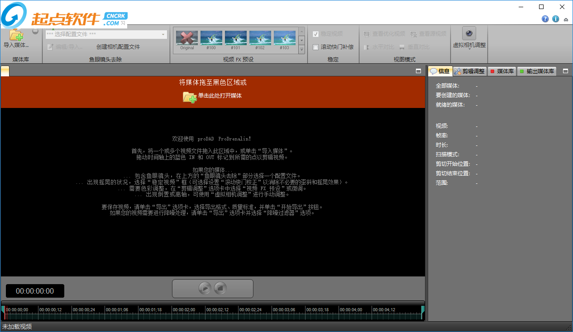Click the red playhead at timeline start
573x332 pixels.
point(5,313)
